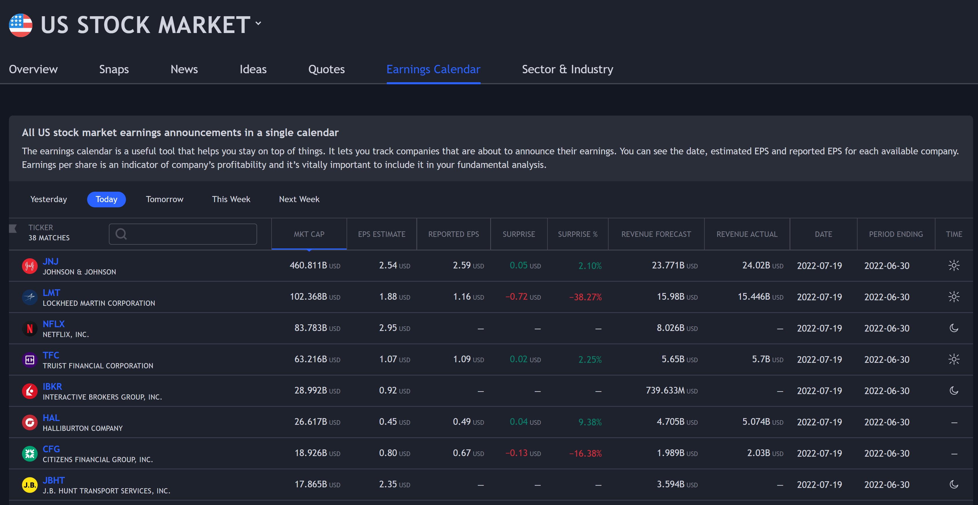Go to the News tab
Screen dimensions: 978x505
pyautogui.click(x=184, y=69)
